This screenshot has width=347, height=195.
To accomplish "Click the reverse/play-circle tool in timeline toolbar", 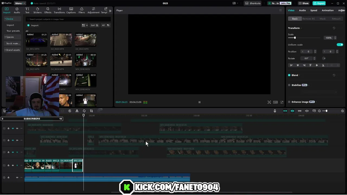I will pyautogui.click(x=70, y=111).
